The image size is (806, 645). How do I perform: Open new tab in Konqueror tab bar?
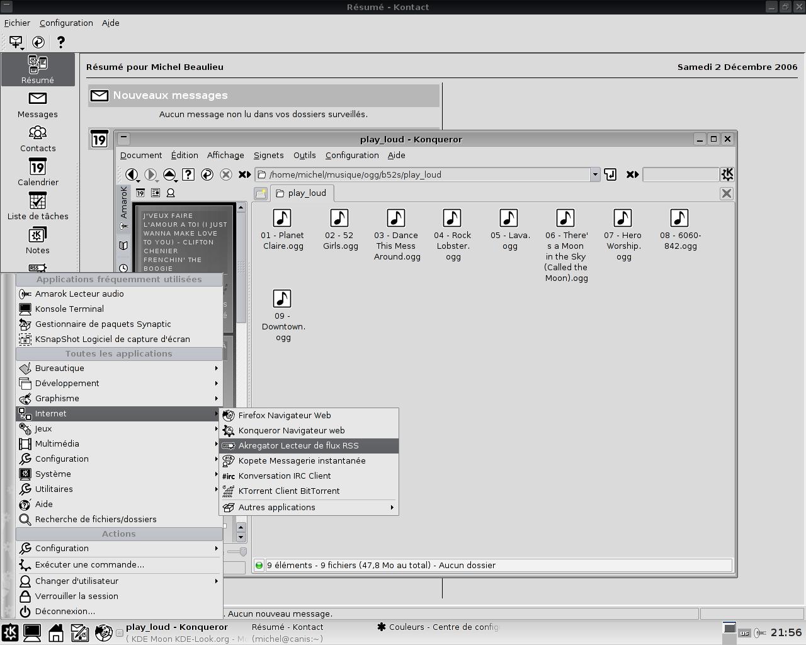point(261,193)
